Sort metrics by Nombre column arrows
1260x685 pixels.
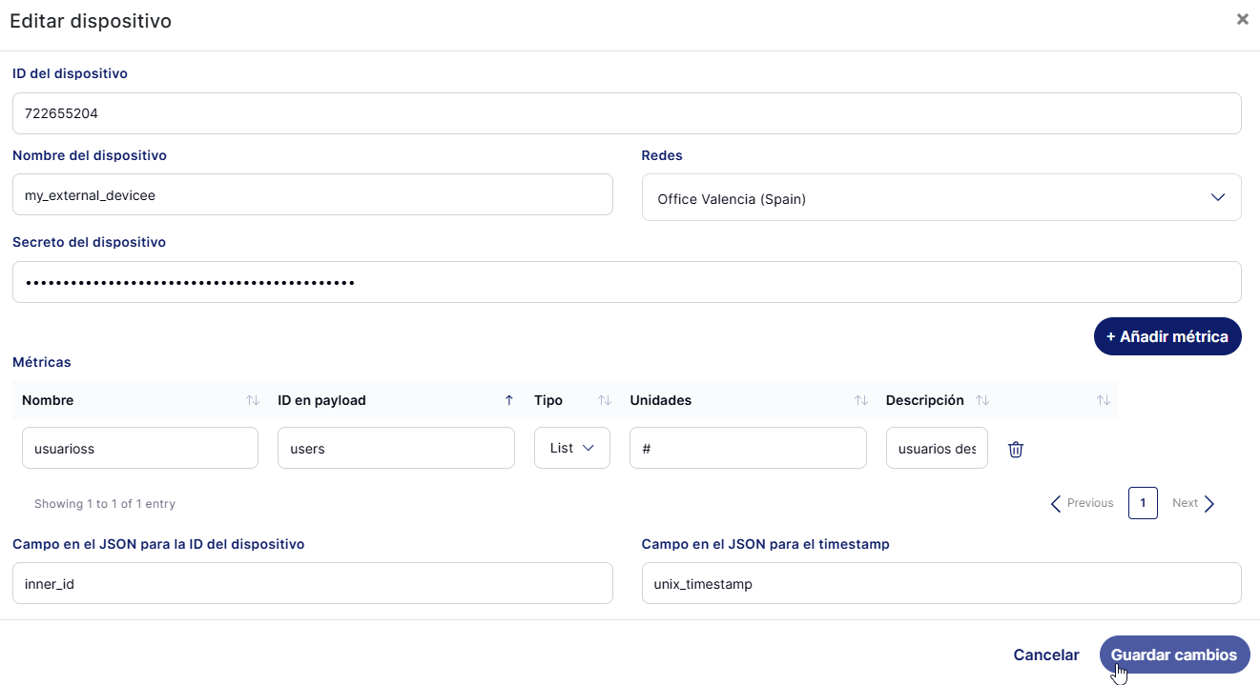click(x=252, y=400)
